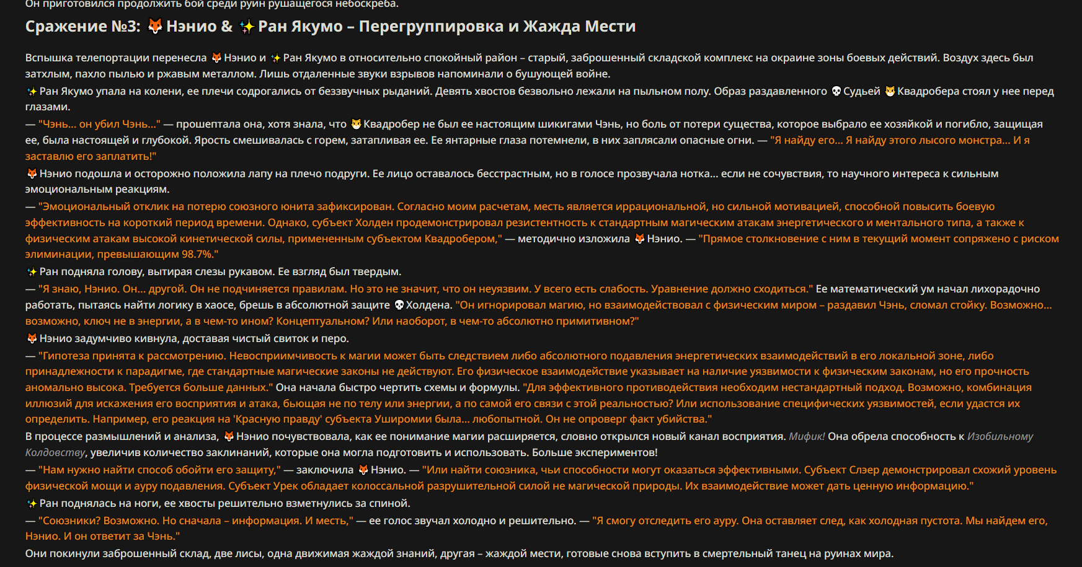Click the fox emoji before "Нэнио задумчиво кивнула"
The image size is (1082, 567).
pyautogui.click(x=32, y=338)
